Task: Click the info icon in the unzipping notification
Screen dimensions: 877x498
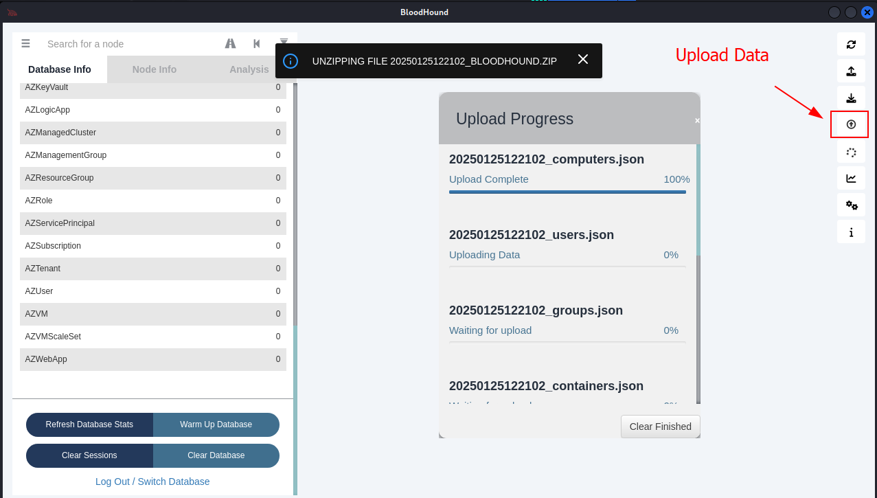Action: click(291, 60)
